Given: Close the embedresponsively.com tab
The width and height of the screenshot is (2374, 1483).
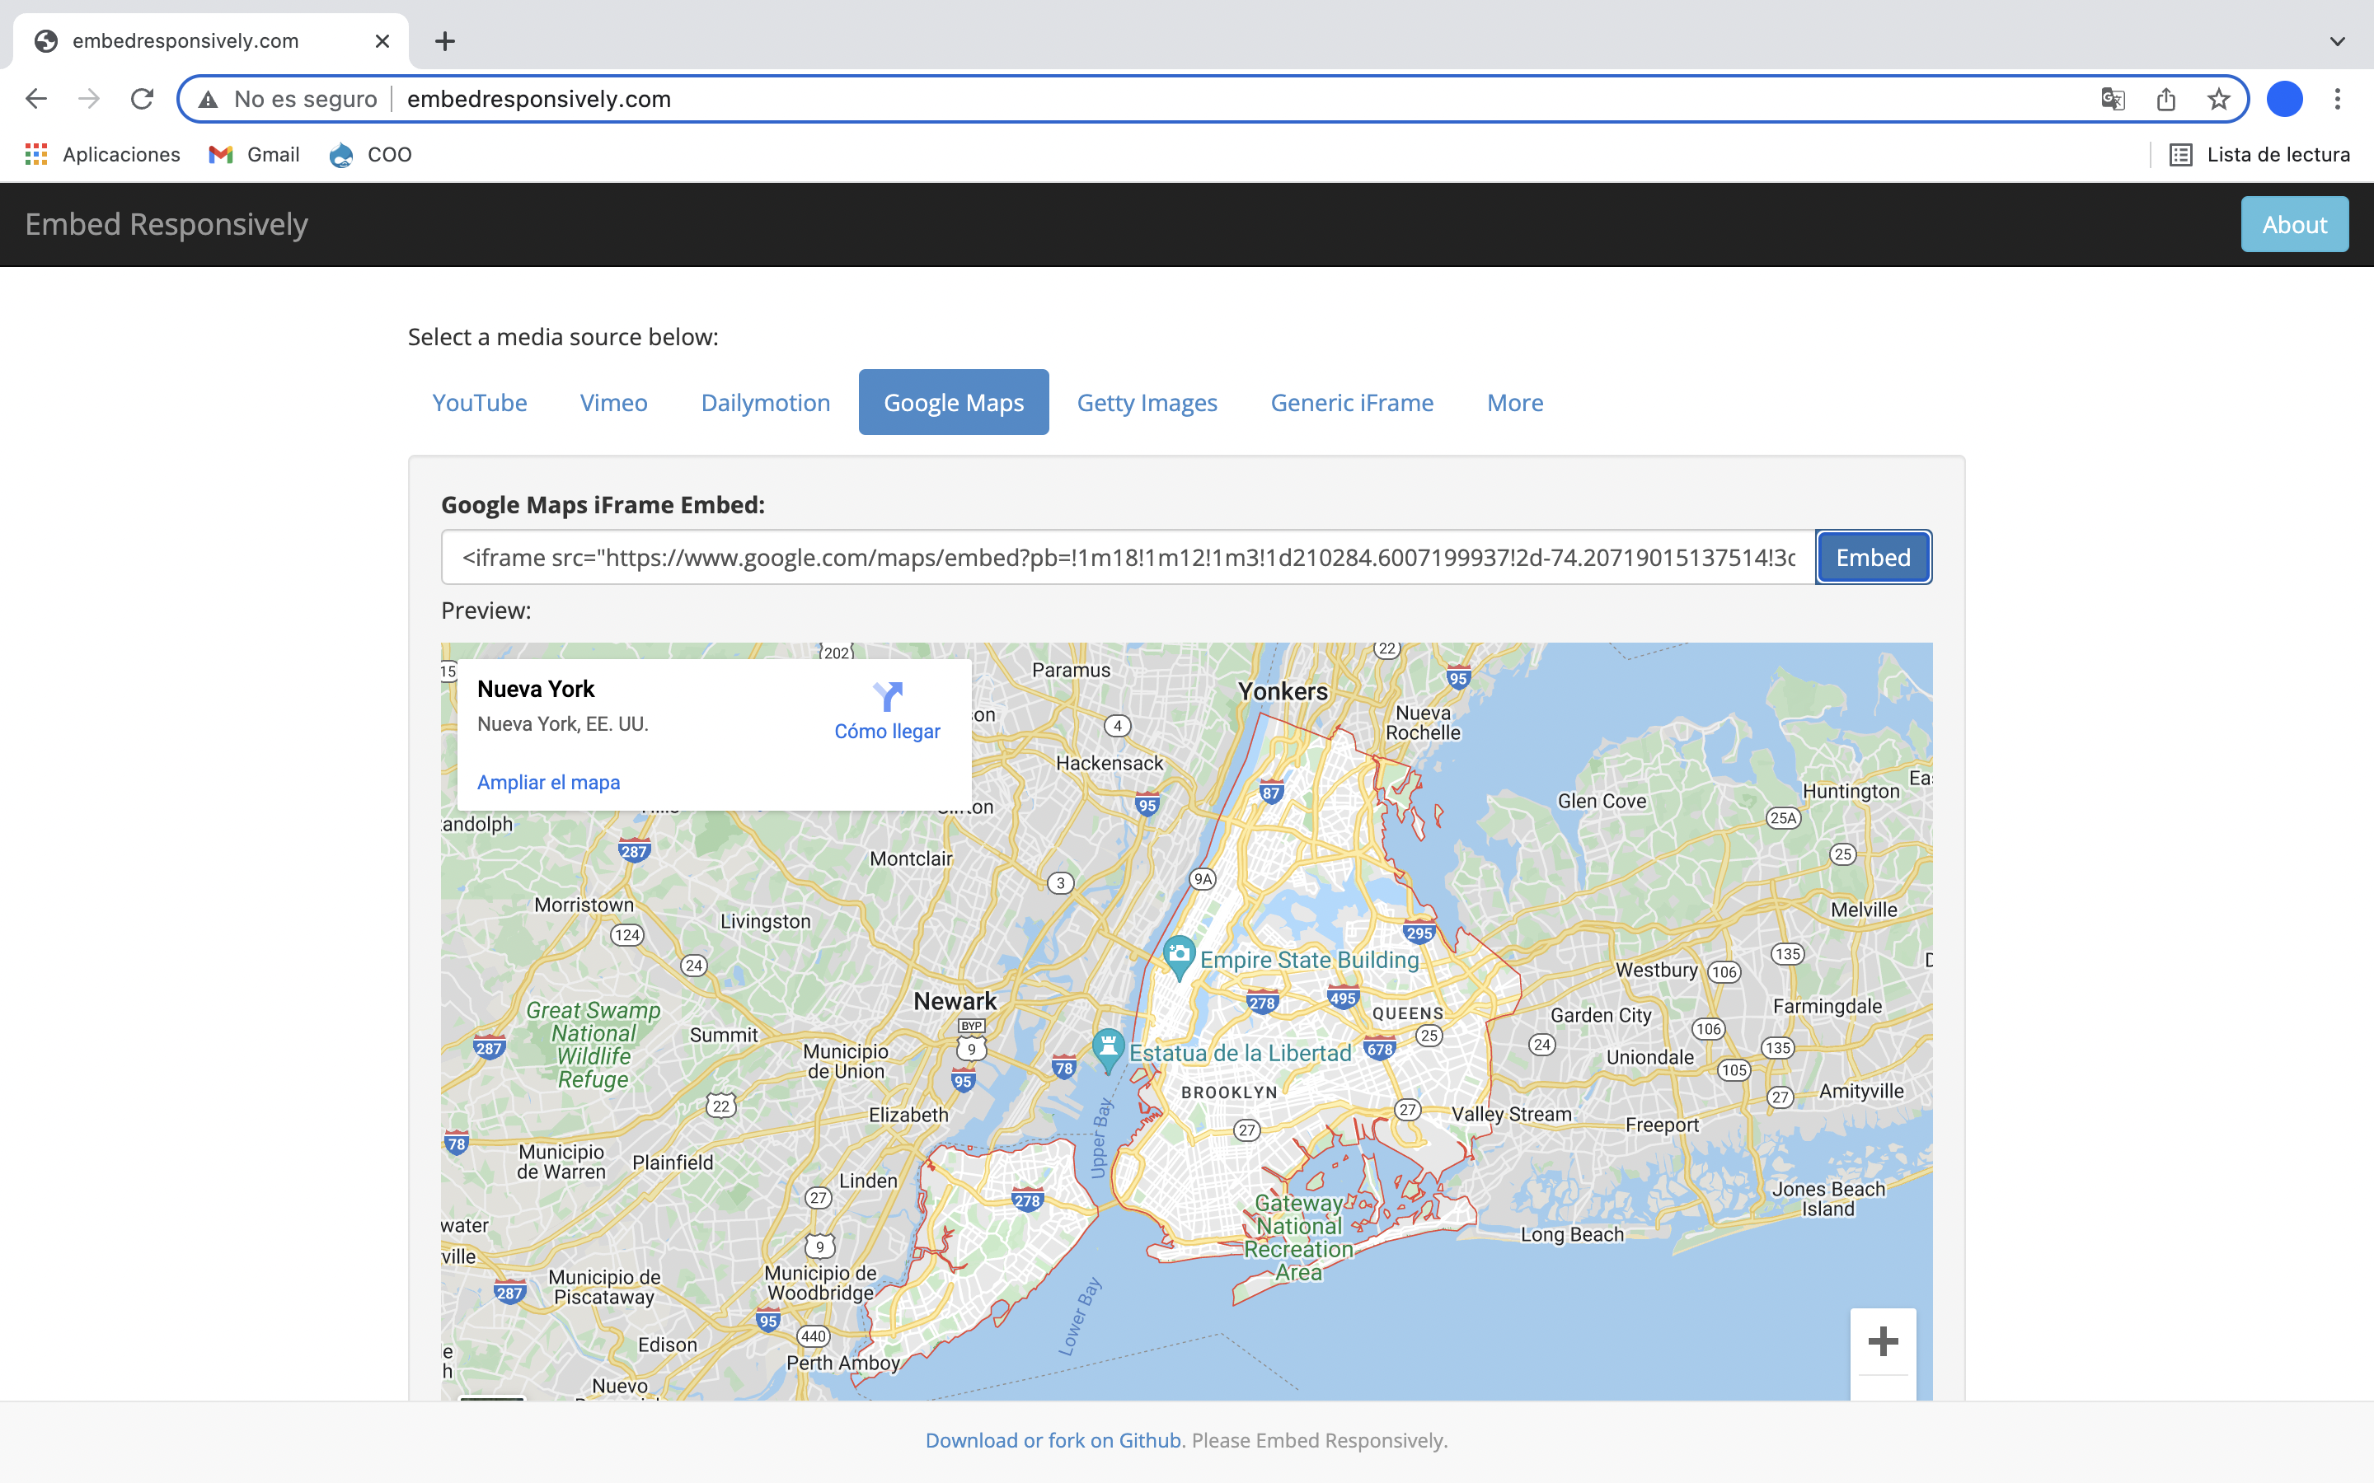Looking at the screenshot, I should coord(382,41).
